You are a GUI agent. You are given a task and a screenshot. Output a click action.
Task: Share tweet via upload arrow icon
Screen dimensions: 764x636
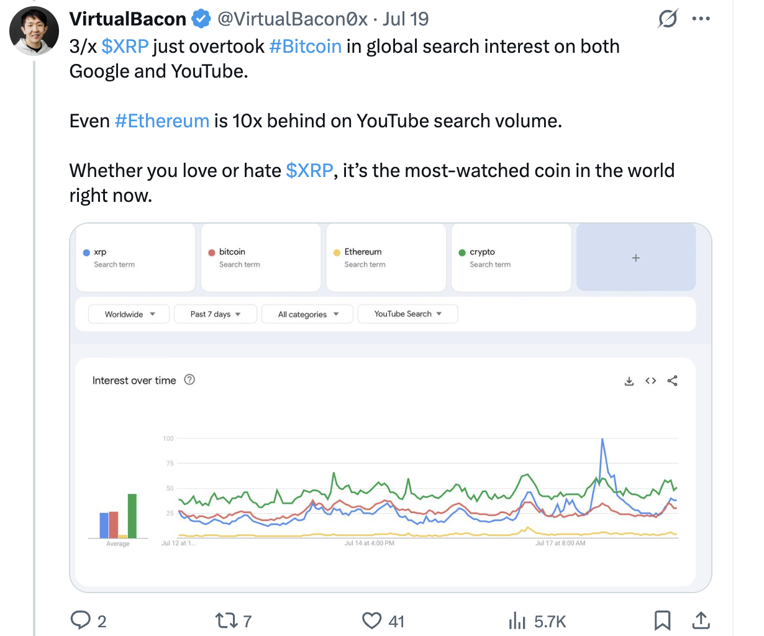pos(700,620)
